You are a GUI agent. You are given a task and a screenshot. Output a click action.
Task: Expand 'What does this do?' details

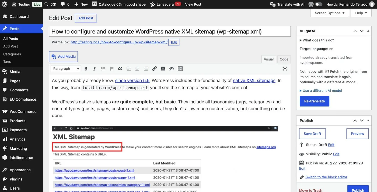point(317,40)
